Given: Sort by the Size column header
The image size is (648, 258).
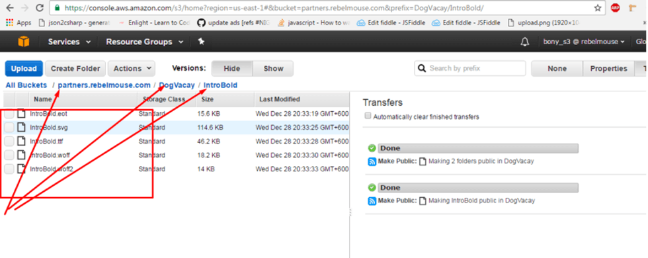Looking at the screenshot, I should click(x=225, y=99).
